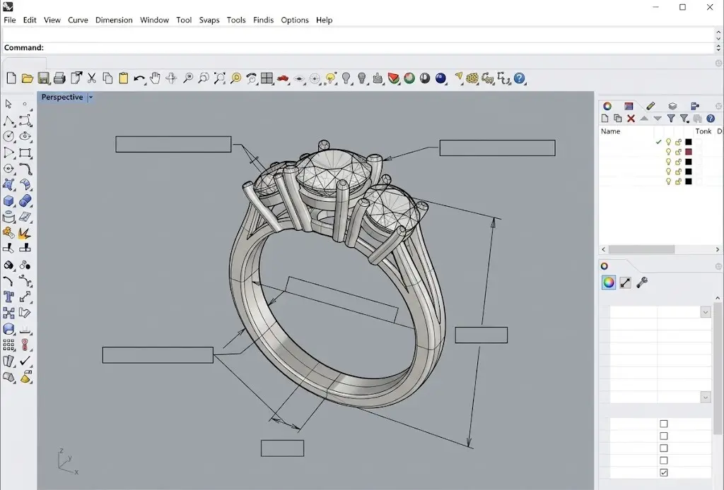Toggle the padlock in the checkmarked layer row
This screenshot has width=724, height=490.
tap(678, 142)
